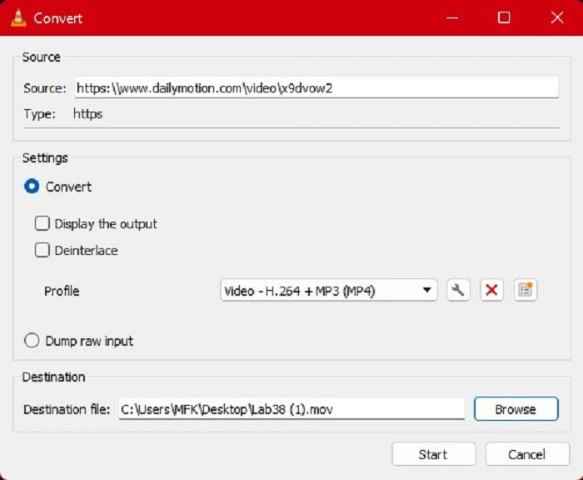Viewport: 583px width, 480px height.
Task: Open edit selected profile wrench icon
Action: pos(458,290)
